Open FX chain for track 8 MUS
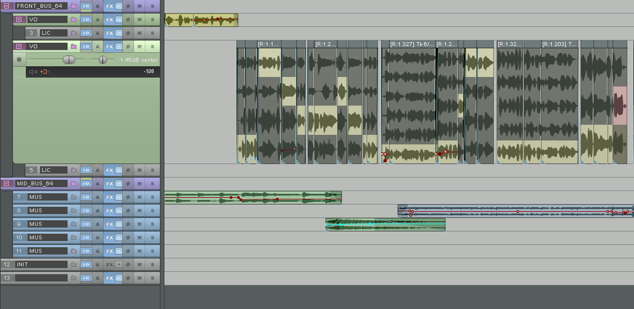This screenshot has width=634, height=309. tap(109, 211)
